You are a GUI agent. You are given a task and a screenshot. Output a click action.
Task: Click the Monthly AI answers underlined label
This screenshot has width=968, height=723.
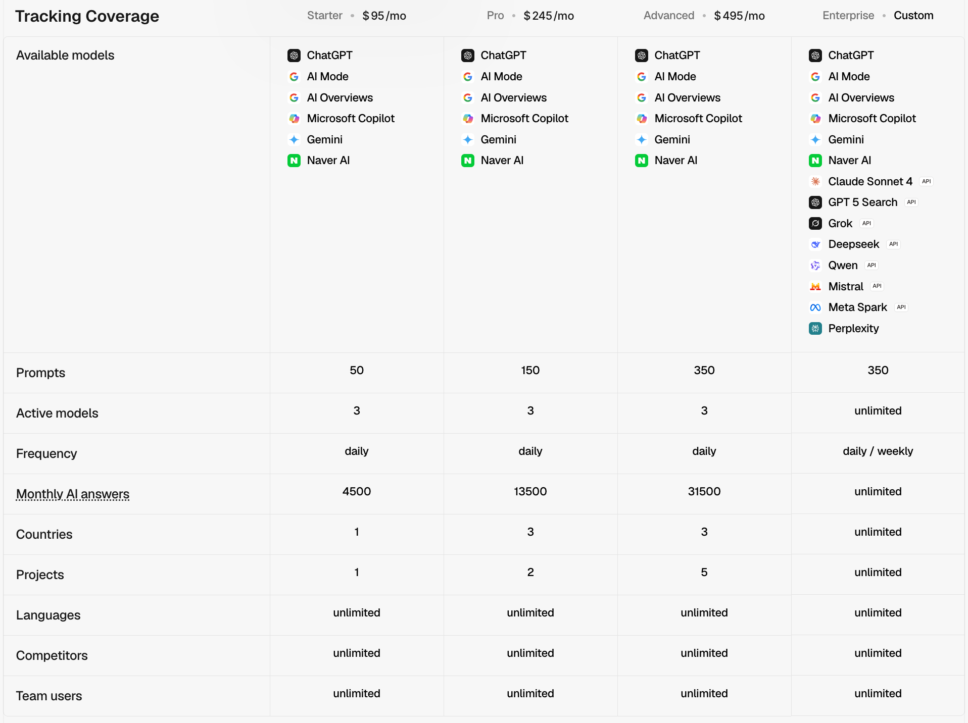73,494
